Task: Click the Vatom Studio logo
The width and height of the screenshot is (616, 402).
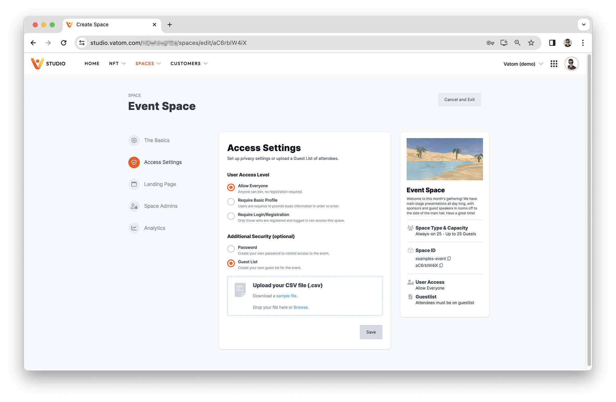Action: (x=48, y=63)
